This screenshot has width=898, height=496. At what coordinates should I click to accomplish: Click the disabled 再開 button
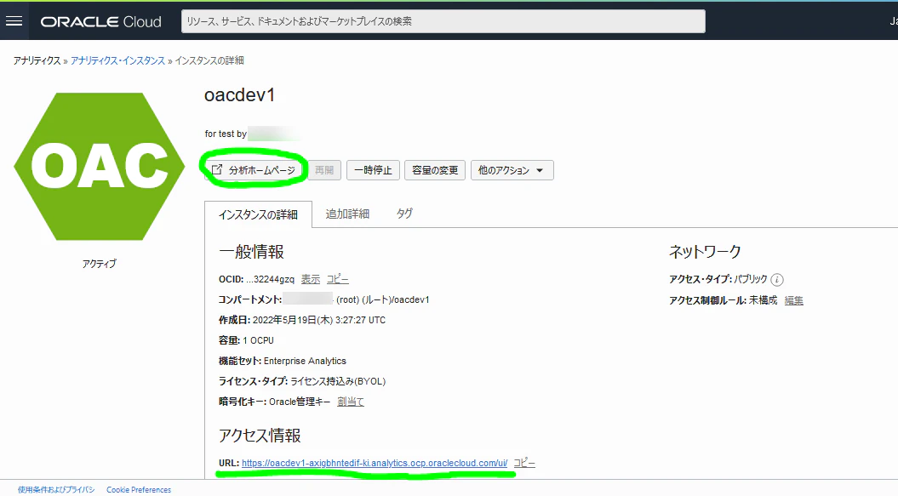[324, 170]
